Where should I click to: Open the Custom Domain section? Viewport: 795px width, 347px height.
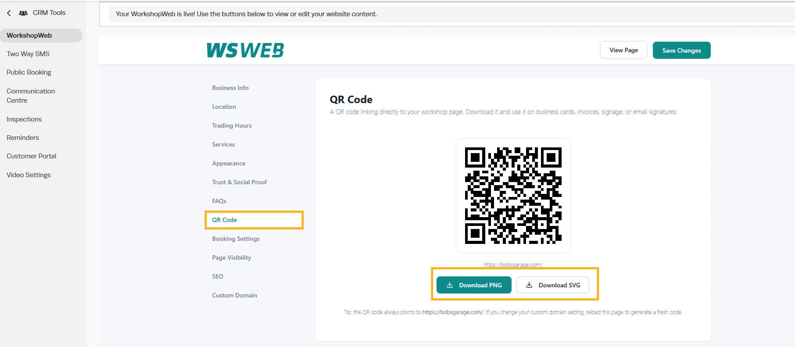coord(235,295)
